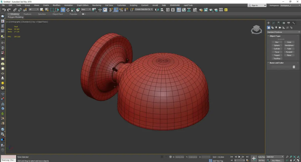Viewport: 301px width, 162px height.
Task: Click the Align tool icon
Action: [162, 10]
